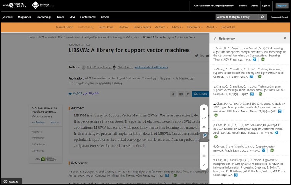This screenshot has height=185, width=291.
Task: Click the tables icon in floating sidebar
Action: point(204,156)
